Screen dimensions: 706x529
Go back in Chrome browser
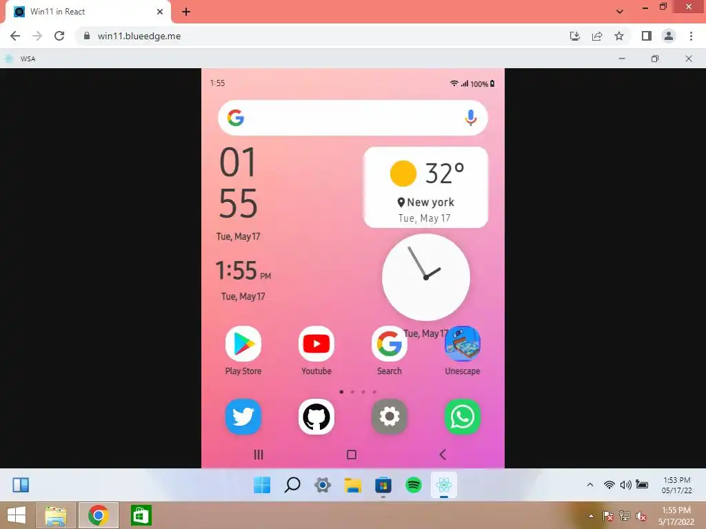pos(15,36)
